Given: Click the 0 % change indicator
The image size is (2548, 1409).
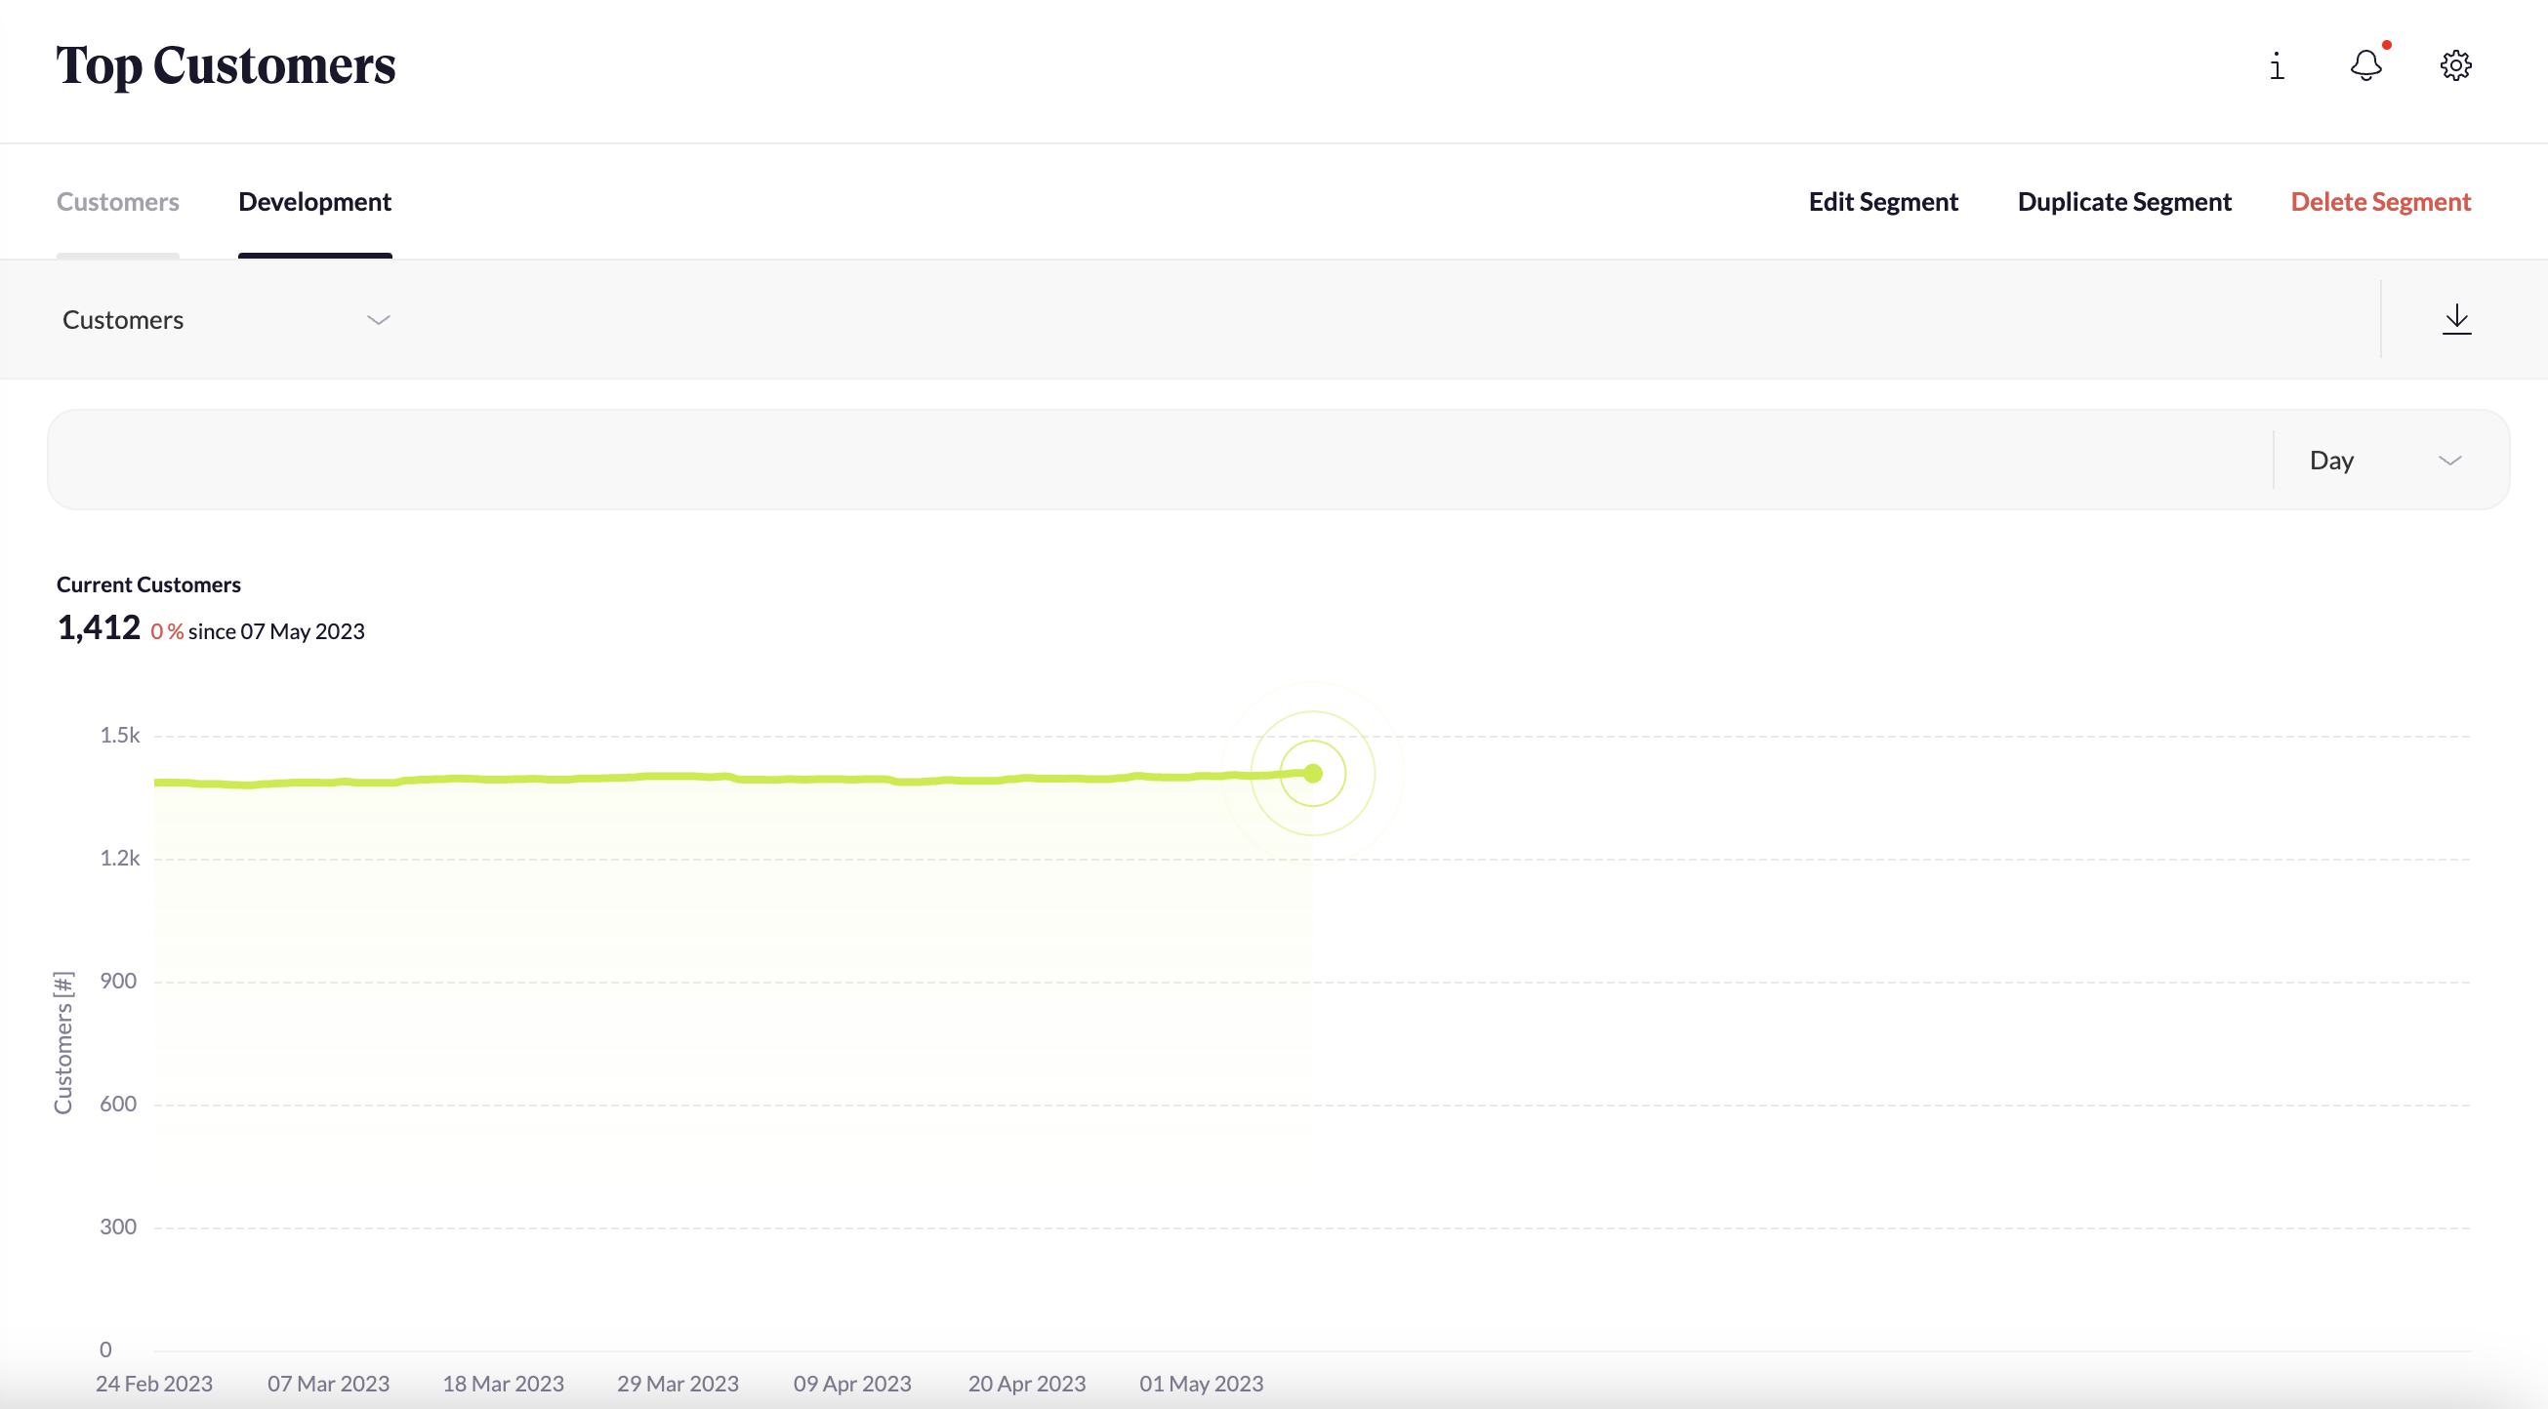Looking at the screenshot, I should 167,631.
